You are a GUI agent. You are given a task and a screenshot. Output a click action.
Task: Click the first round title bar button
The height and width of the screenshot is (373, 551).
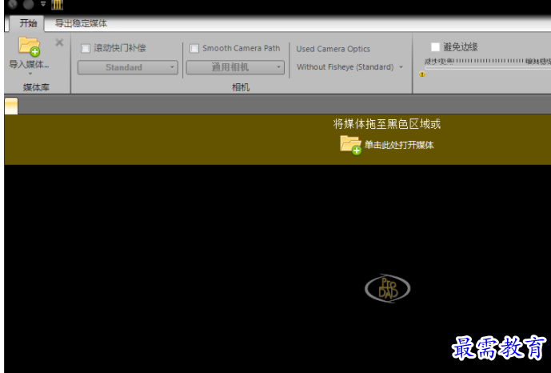pos(13,4)
